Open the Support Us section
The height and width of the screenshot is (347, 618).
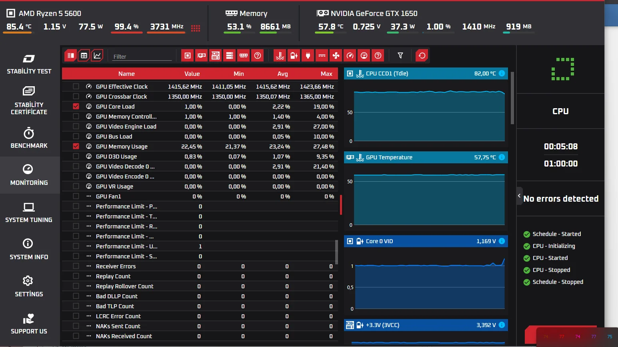point(29,324)
